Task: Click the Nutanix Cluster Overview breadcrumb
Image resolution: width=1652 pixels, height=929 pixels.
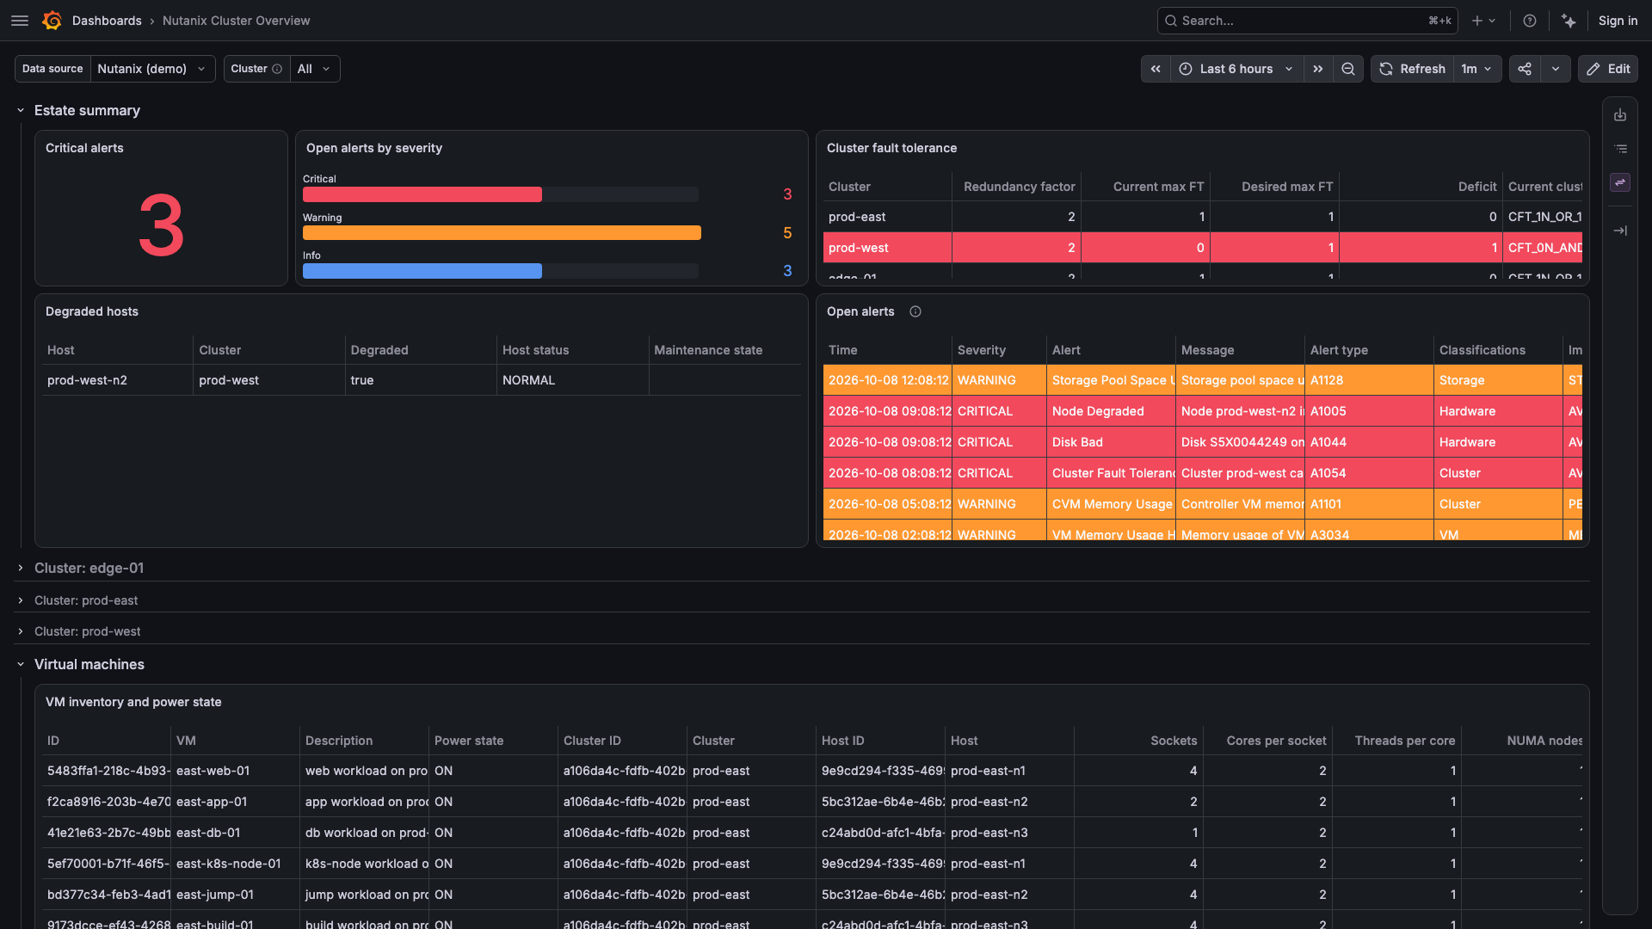Action: point(236,21)
